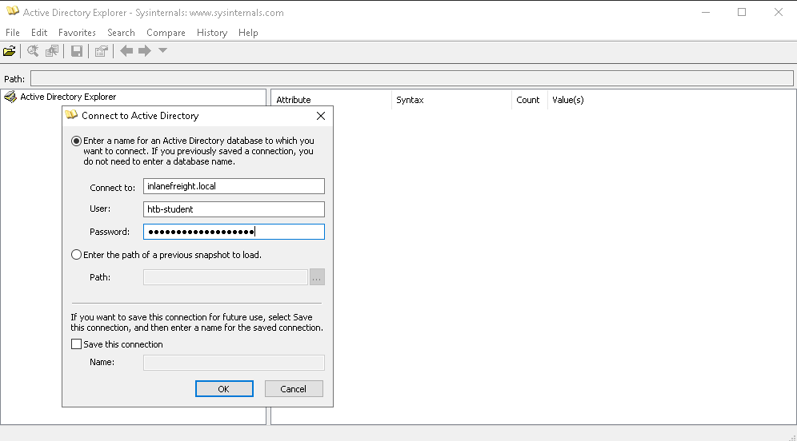Open the history dropdown arrow in toolbar
Image resolution: width=797 pixels, height=441 pixels.
162,50
